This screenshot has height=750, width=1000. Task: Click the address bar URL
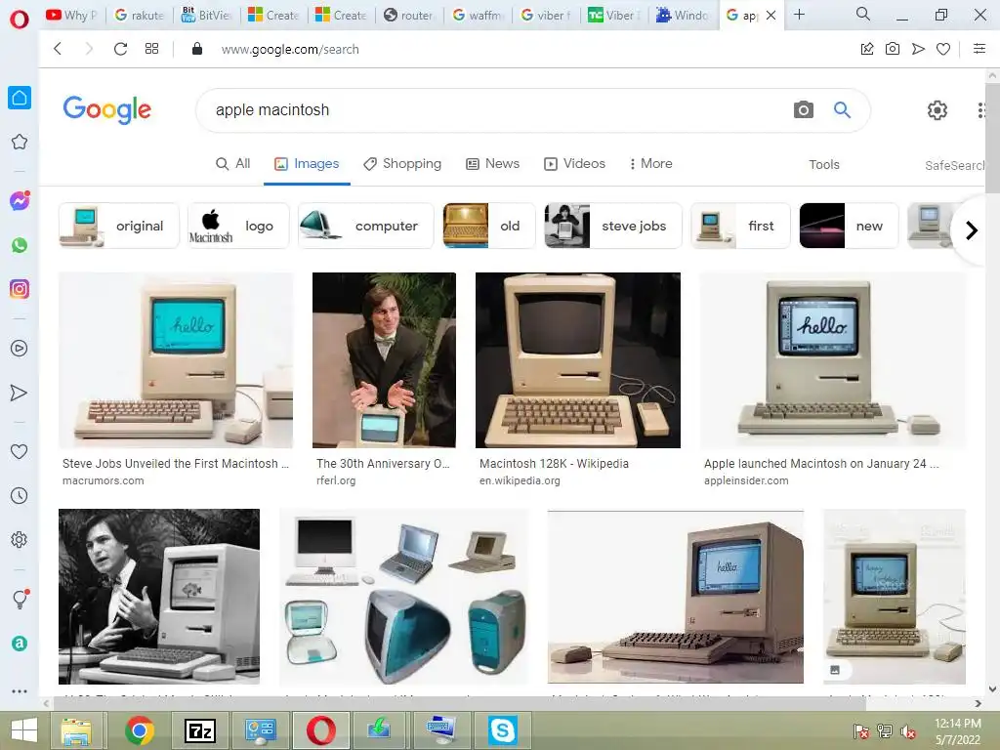point(290,49)
